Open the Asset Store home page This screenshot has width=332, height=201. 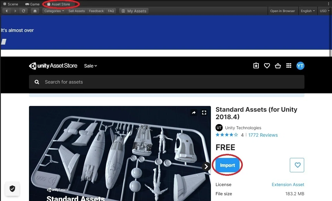click(35, 11)
